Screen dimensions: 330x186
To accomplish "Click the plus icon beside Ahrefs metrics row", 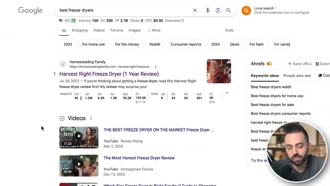I will 227,93.
